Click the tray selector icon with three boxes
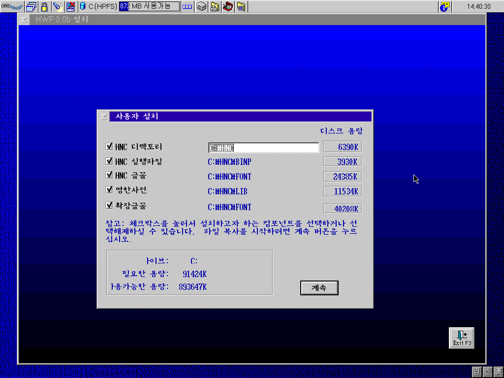The image size is (504, 378). pyautogui.click(x=187, y=6)
